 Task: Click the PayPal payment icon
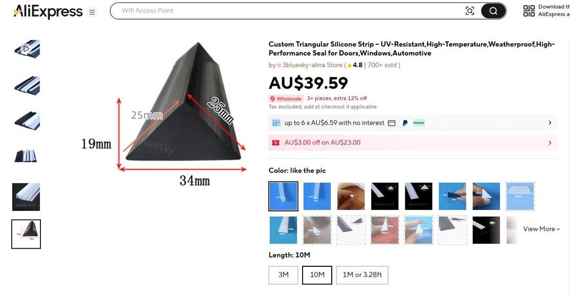point(404,123)
